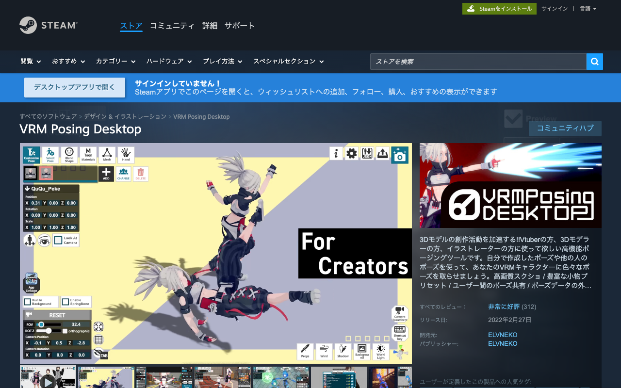Screen dimensions: 621x388
Task: Click the Mesh triangle icon
Action: (107, 155)
